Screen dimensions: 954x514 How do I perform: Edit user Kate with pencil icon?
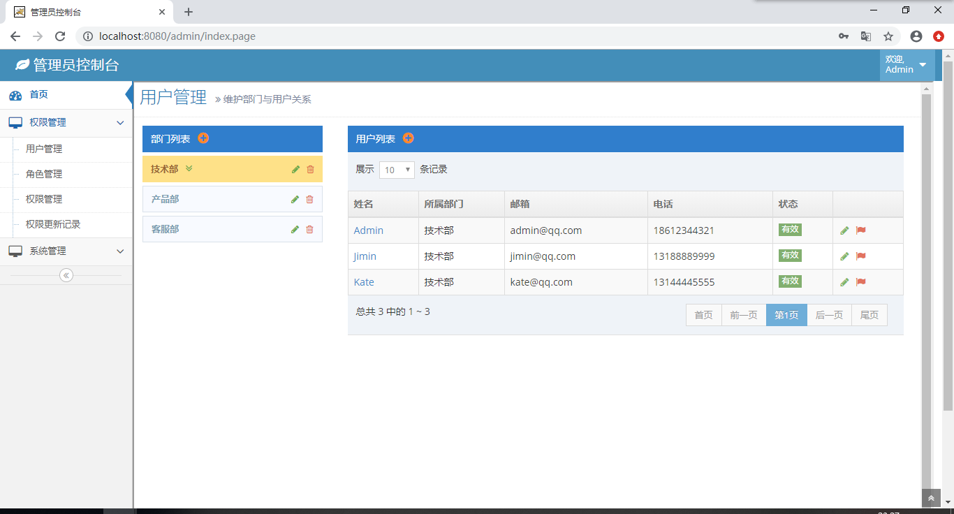click(x=845, y=281)
